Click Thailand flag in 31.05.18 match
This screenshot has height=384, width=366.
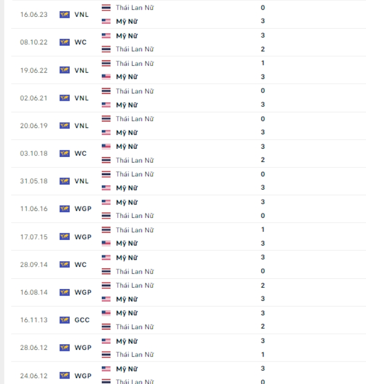pos(106,174)
